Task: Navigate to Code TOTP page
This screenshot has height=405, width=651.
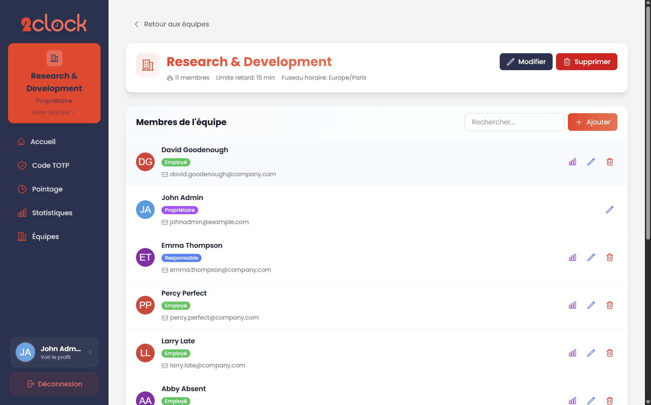Action: click(x=50, y=165)
